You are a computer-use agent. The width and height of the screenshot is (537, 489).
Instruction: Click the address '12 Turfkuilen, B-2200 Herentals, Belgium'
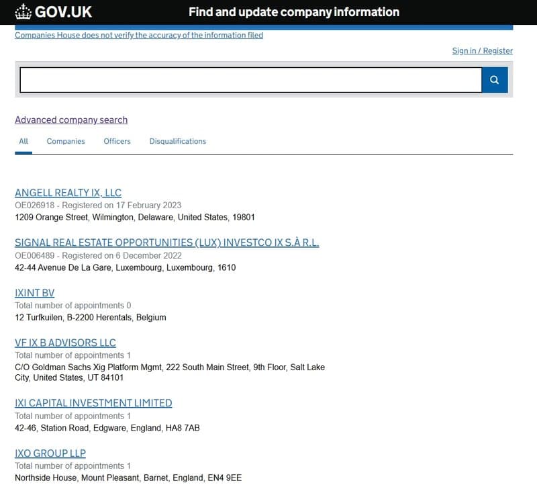click(91, 317)
